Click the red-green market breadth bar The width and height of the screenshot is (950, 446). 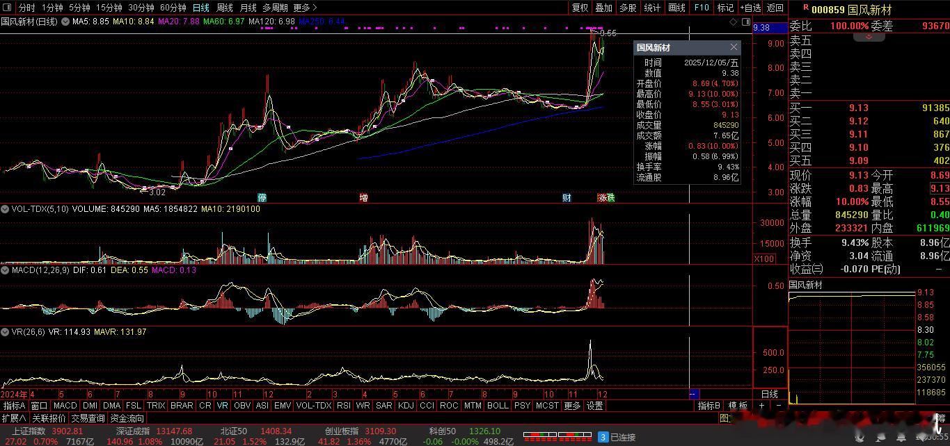point(557,437)
